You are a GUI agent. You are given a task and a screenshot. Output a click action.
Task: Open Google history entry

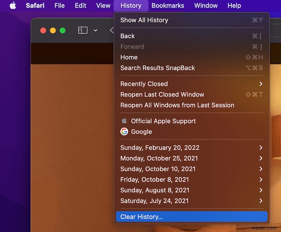tap(191, 132)
